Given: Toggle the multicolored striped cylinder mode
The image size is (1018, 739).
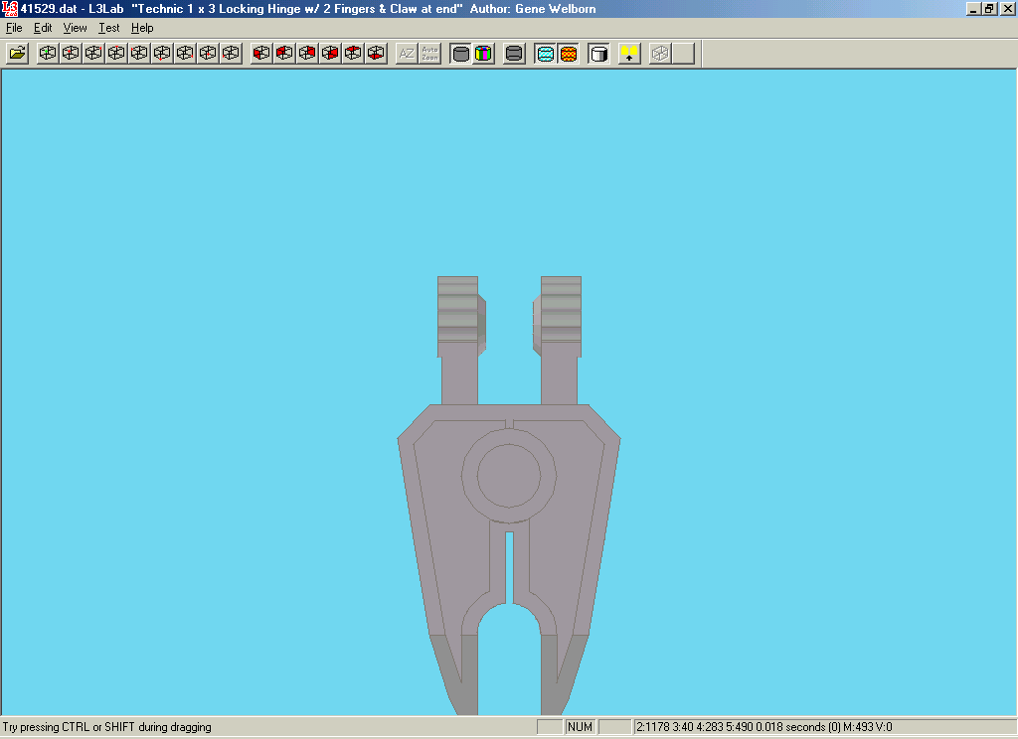Looking at the screenshot, I should point(483,54).
